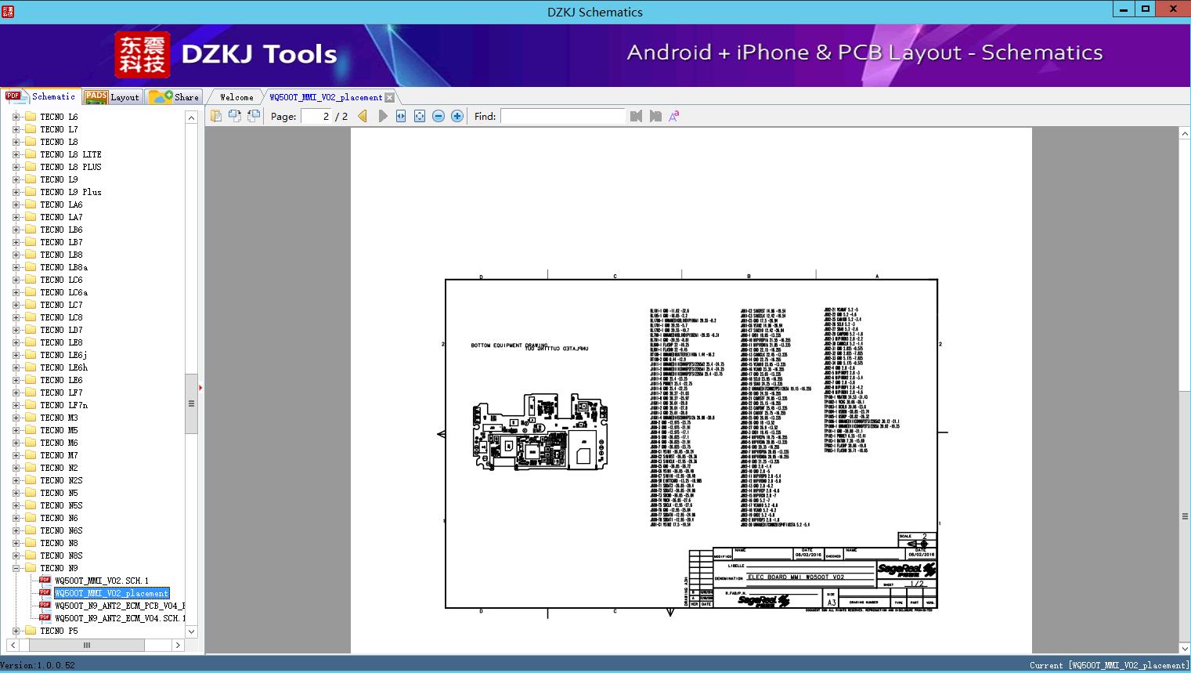Toggle match case search icon
The width and height of the screenshot is (1191, 673).
click(x=673, y=116)
